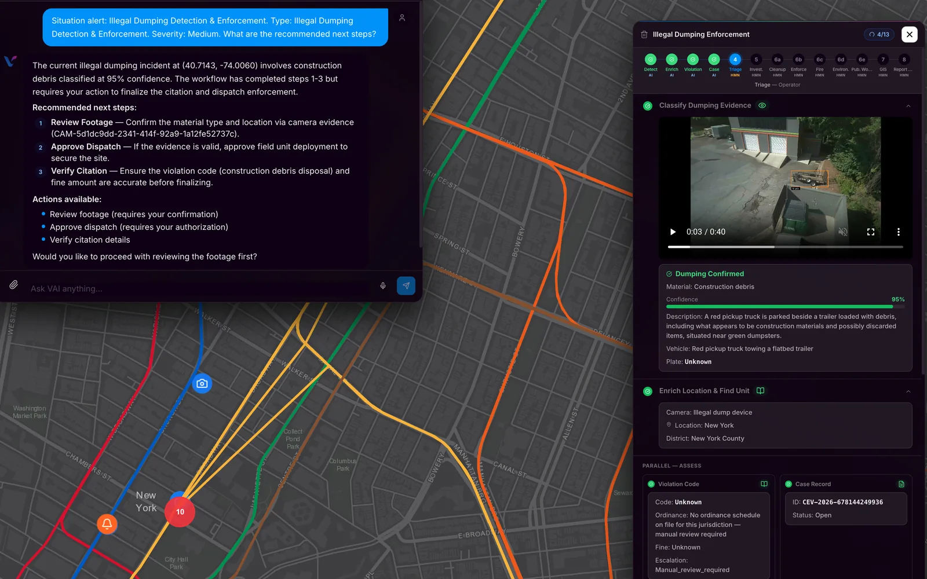Click the paperclip attachment icon

click(x=13, y=285)
